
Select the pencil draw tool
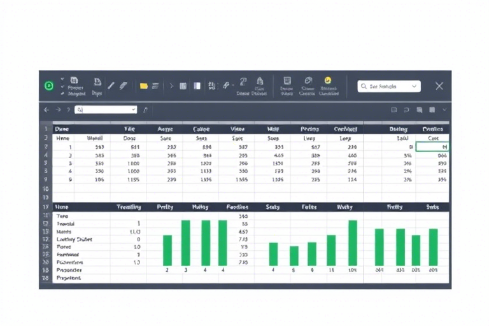111,86
